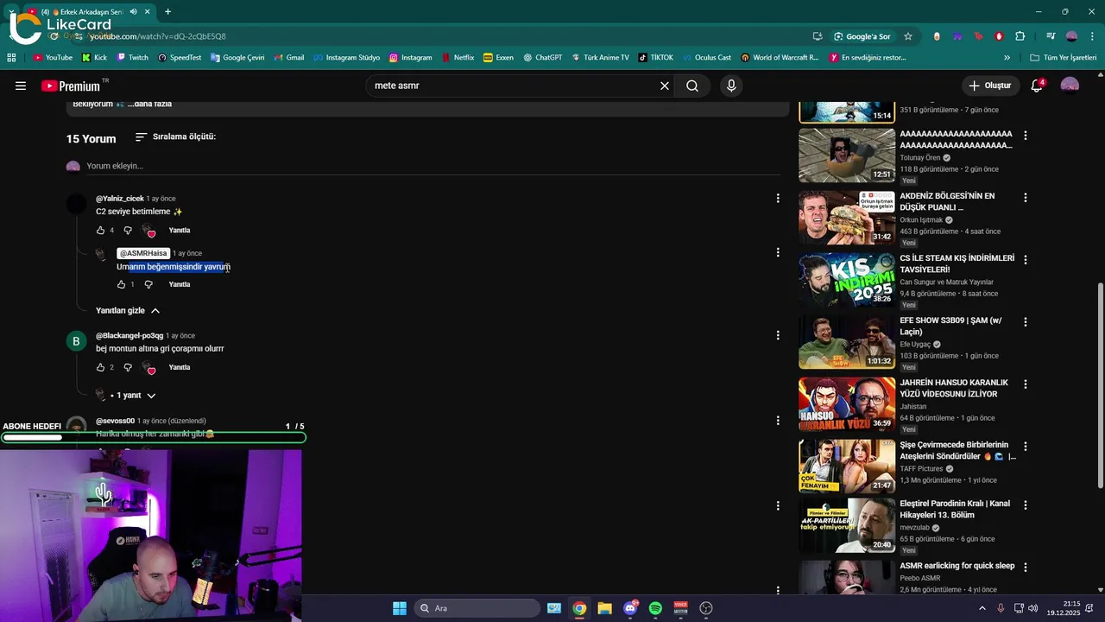Open options for 'ASMR earlicking' video
This screenshot has width=1105, height=622.
1026,568
